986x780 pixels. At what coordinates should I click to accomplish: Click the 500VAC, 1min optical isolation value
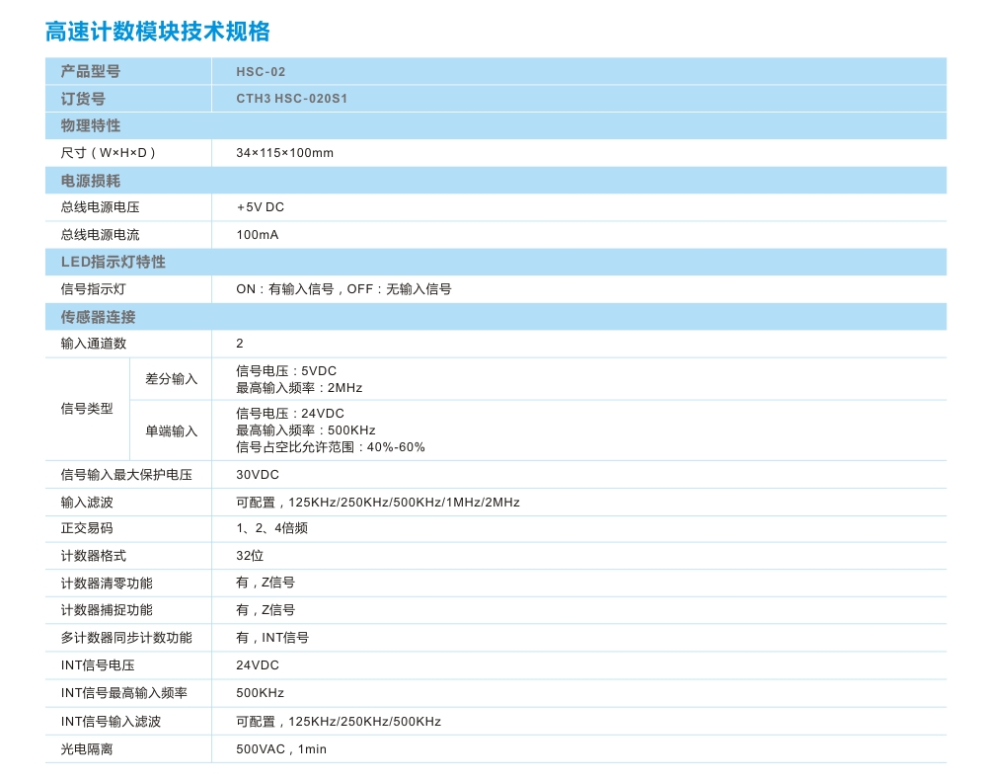(x=281, y=749)
